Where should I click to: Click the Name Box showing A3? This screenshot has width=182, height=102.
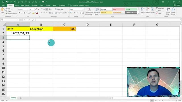[x=9, y=20]
